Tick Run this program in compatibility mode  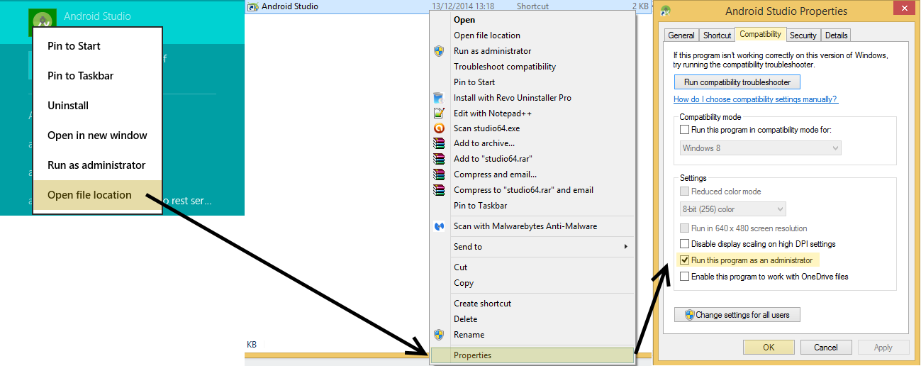[x=684, y=130]
